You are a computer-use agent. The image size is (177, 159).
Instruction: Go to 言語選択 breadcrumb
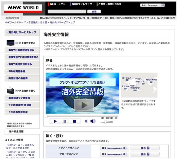tap(33, 22)
